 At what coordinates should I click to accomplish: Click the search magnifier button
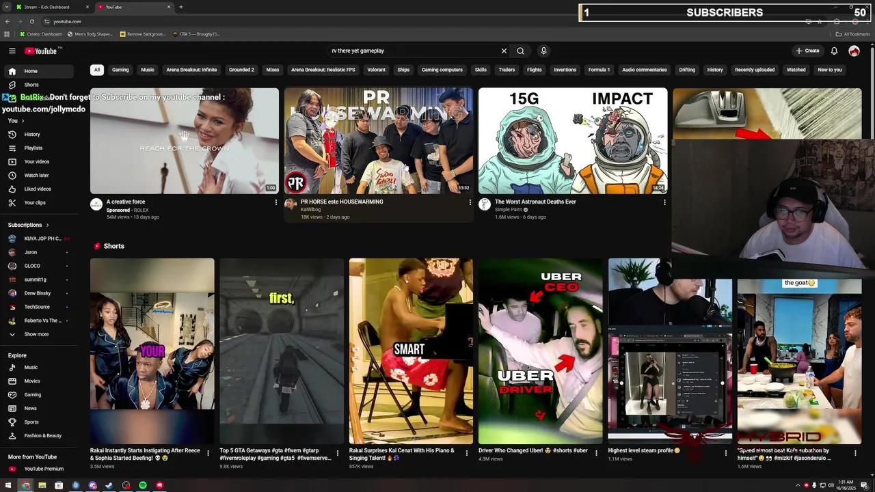(520, 51)
